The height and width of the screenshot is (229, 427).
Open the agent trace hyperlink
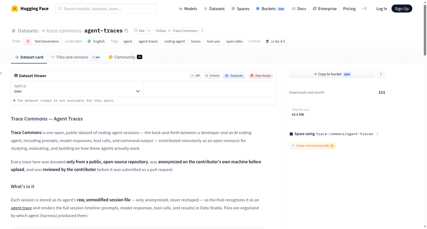click(21, 208)
